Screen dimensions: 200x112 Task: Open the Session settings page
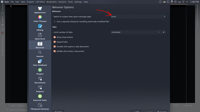coord(40,54)
